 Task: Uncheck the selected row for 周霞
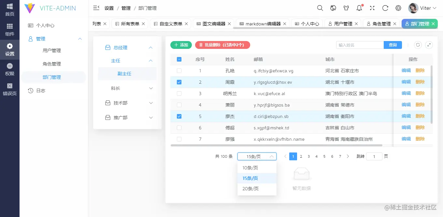point(179,82)
